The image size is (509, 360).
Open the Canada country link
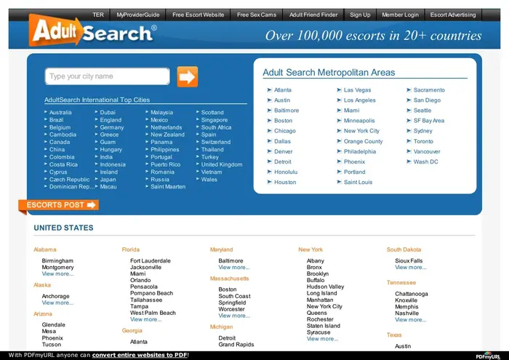coord(60,142)
